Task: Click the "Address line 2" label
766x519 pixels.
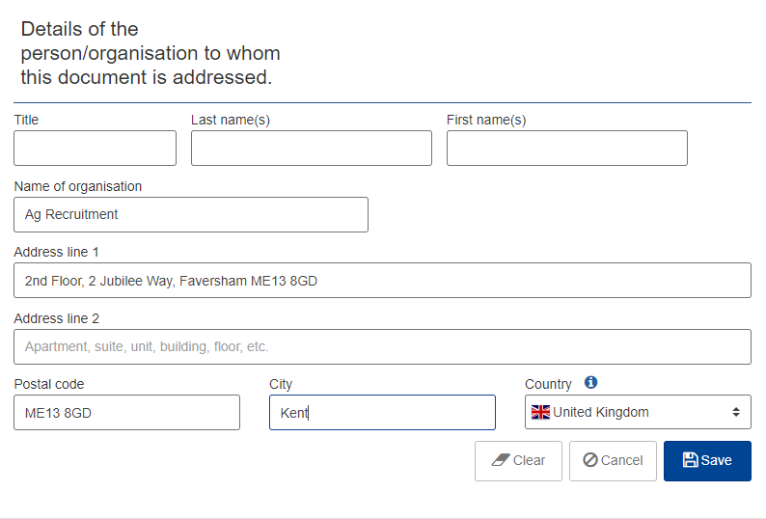Action: pos(57,318)
